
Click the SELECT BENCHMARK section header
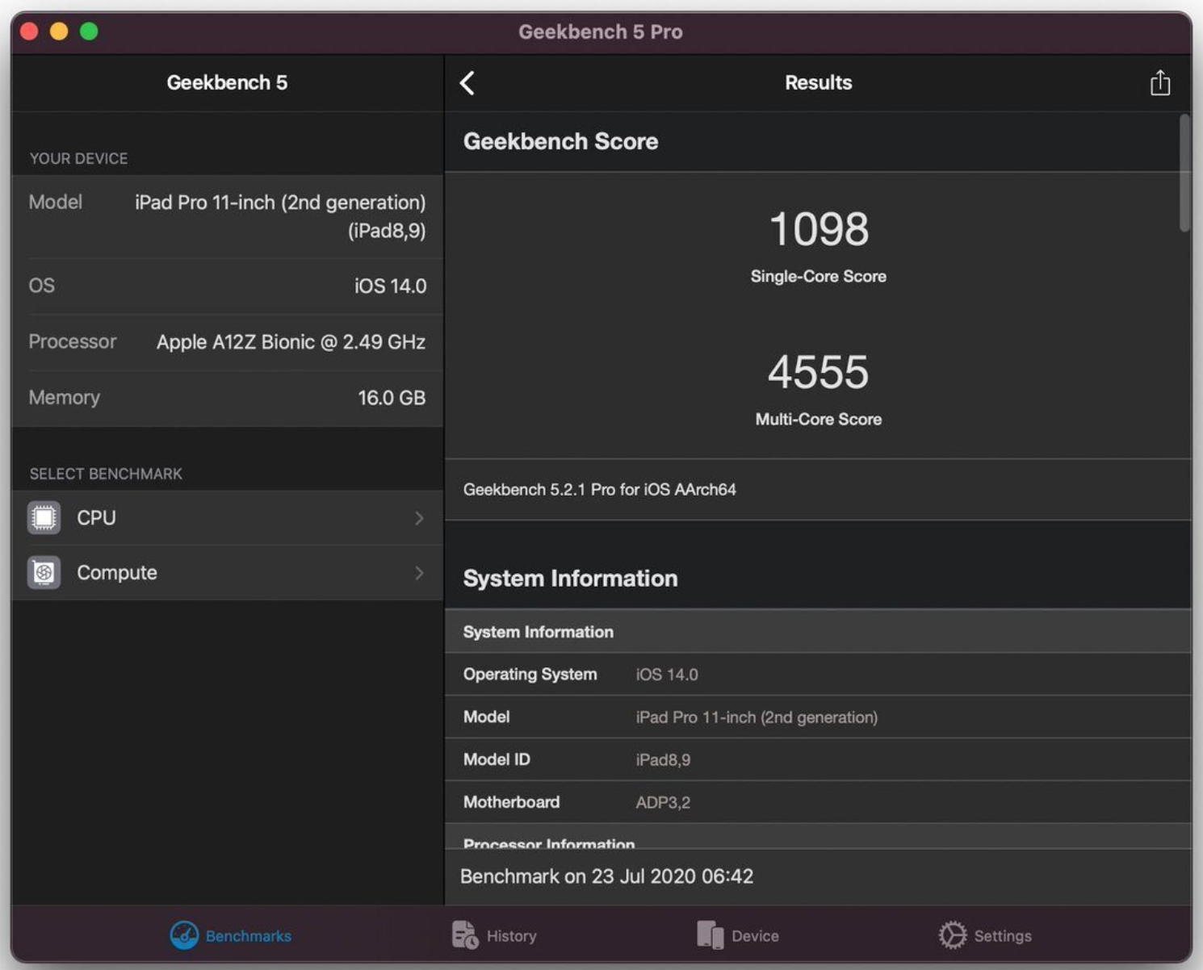(x=106, y=475)
